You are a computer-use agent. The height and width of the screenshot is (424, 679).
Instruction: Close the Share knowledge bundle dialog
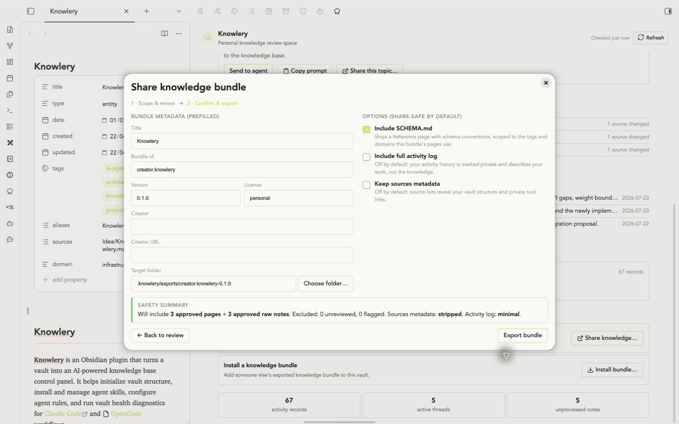pos(546,83)
